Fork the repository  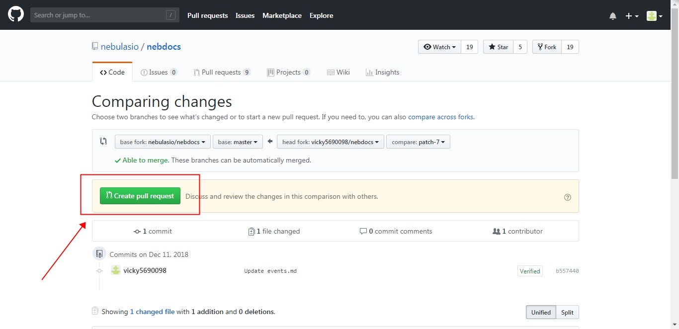pyautogui.click(x=547, y=47)
